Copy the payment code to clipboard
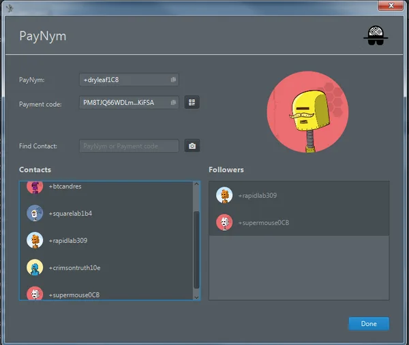This screenshot has height=345, width=409. pos(173,103)
